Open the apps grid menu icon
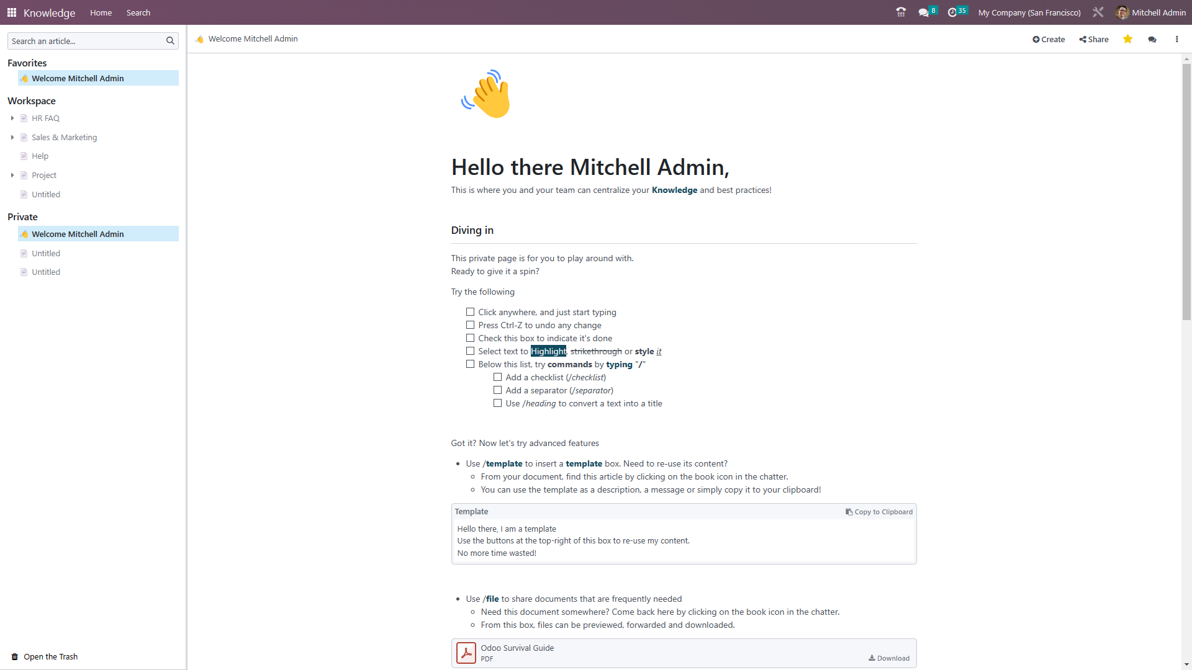Viewport: 1192px width, 670px height. [x=12, y=12]
